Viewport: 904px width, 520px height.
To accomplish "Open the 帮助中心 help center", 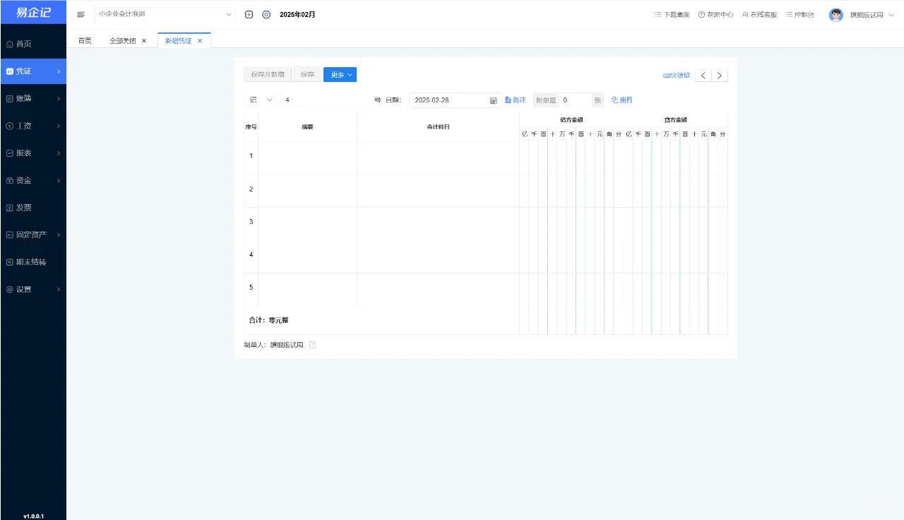I will (715, 14).
